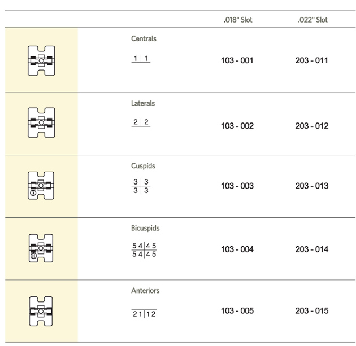The height and width of the screenshot is (346, 356).
Task: Click the Laterals row label
Action: (x=143, y=103)
